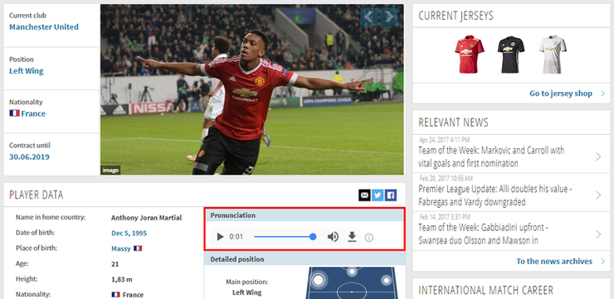The image size is (614, 299).
Task: Select the black away jersey
Action: click(511, 55)
